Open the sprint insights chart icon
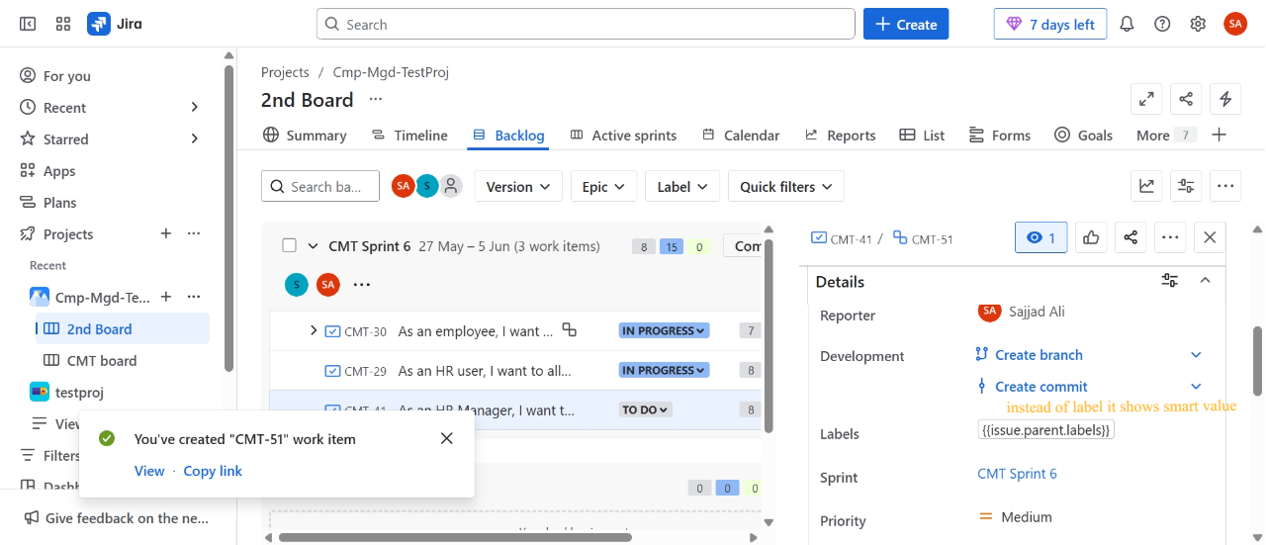1266x545 pixels. click(x=1147, y=185)
